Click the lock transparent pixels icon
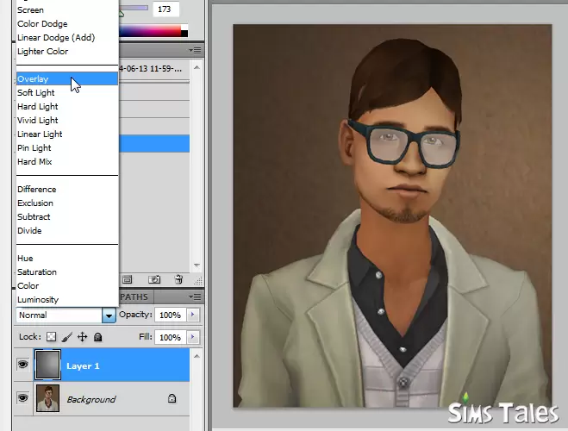The width and height of the screenshot is (568, 431). pyautogui.click(x=51, y=337)
